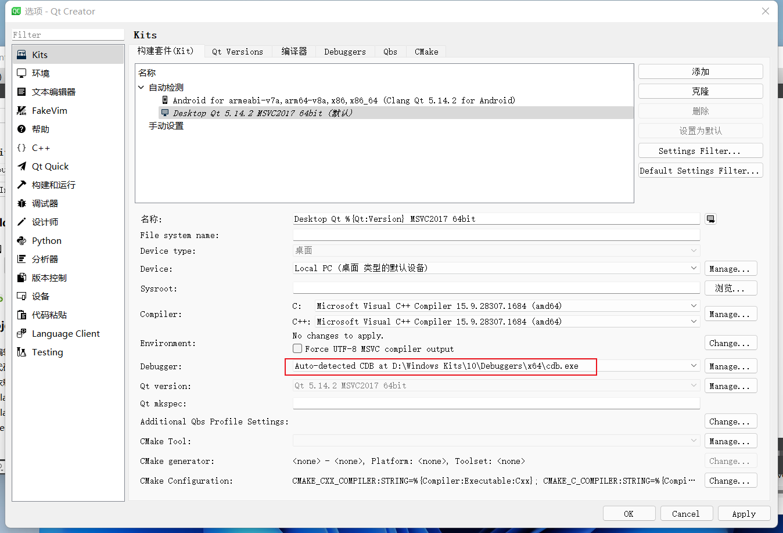783x533 pixels.
Task: Click the Sysroot input field
Action: [496, 288]
